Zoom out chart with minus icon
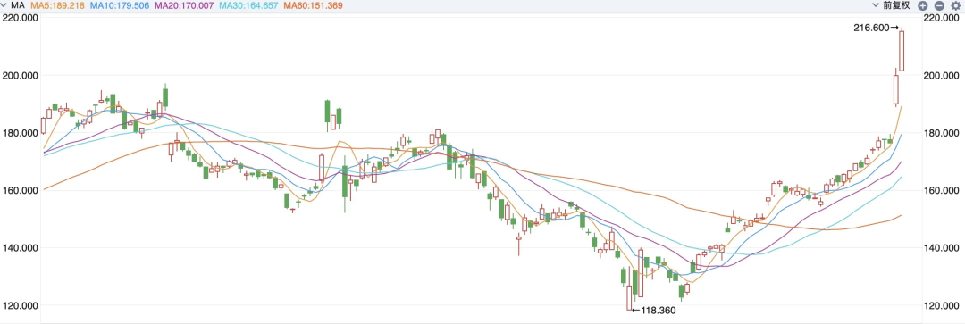This screenshot has height=324, width=965. coord(939,5)
